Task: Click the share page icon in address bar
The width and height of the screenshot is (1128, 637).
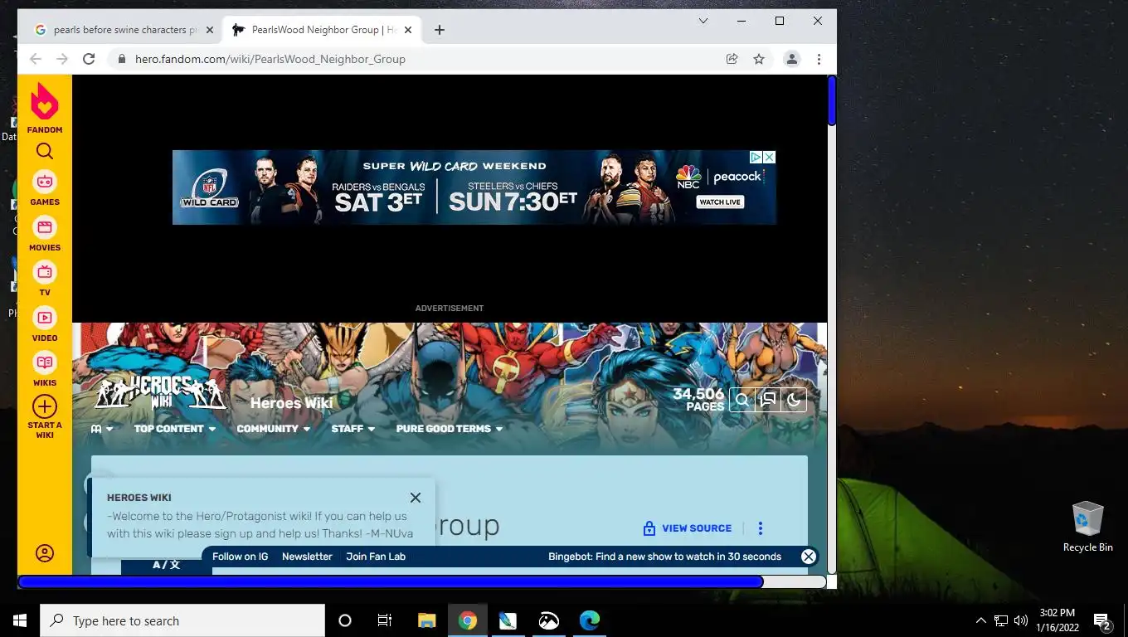Action: [x=732, y=59]
